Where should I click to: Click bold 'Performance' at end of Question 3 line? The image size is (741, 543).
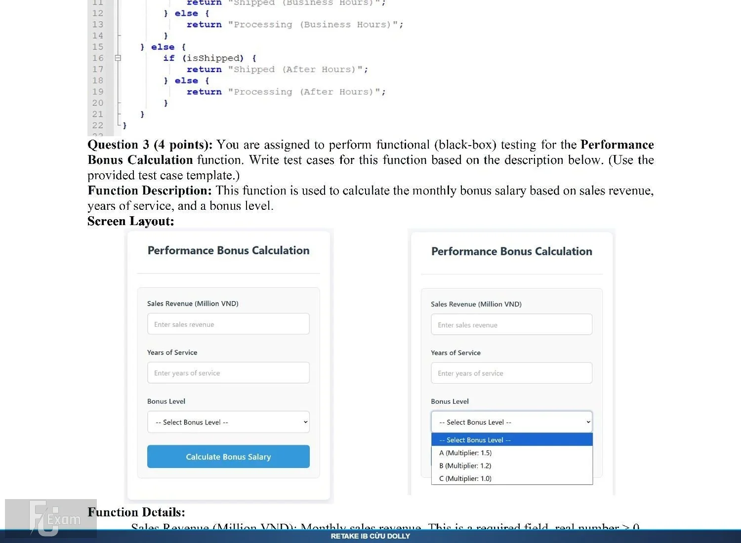[x=617, y=145]
